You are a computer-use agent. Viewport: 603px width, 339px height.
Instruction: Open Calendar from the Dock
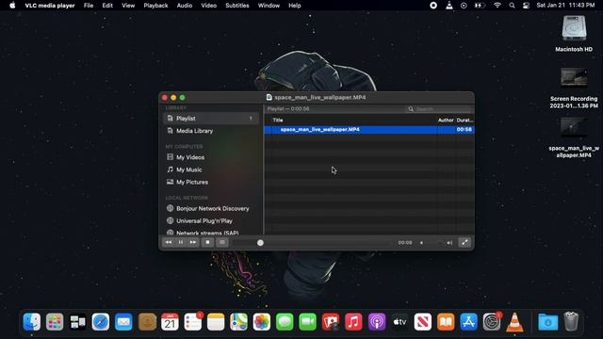(x=170, y=322)
